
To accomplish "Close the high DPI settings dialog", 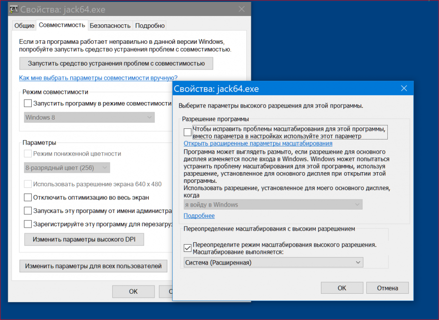I will 404,89.
